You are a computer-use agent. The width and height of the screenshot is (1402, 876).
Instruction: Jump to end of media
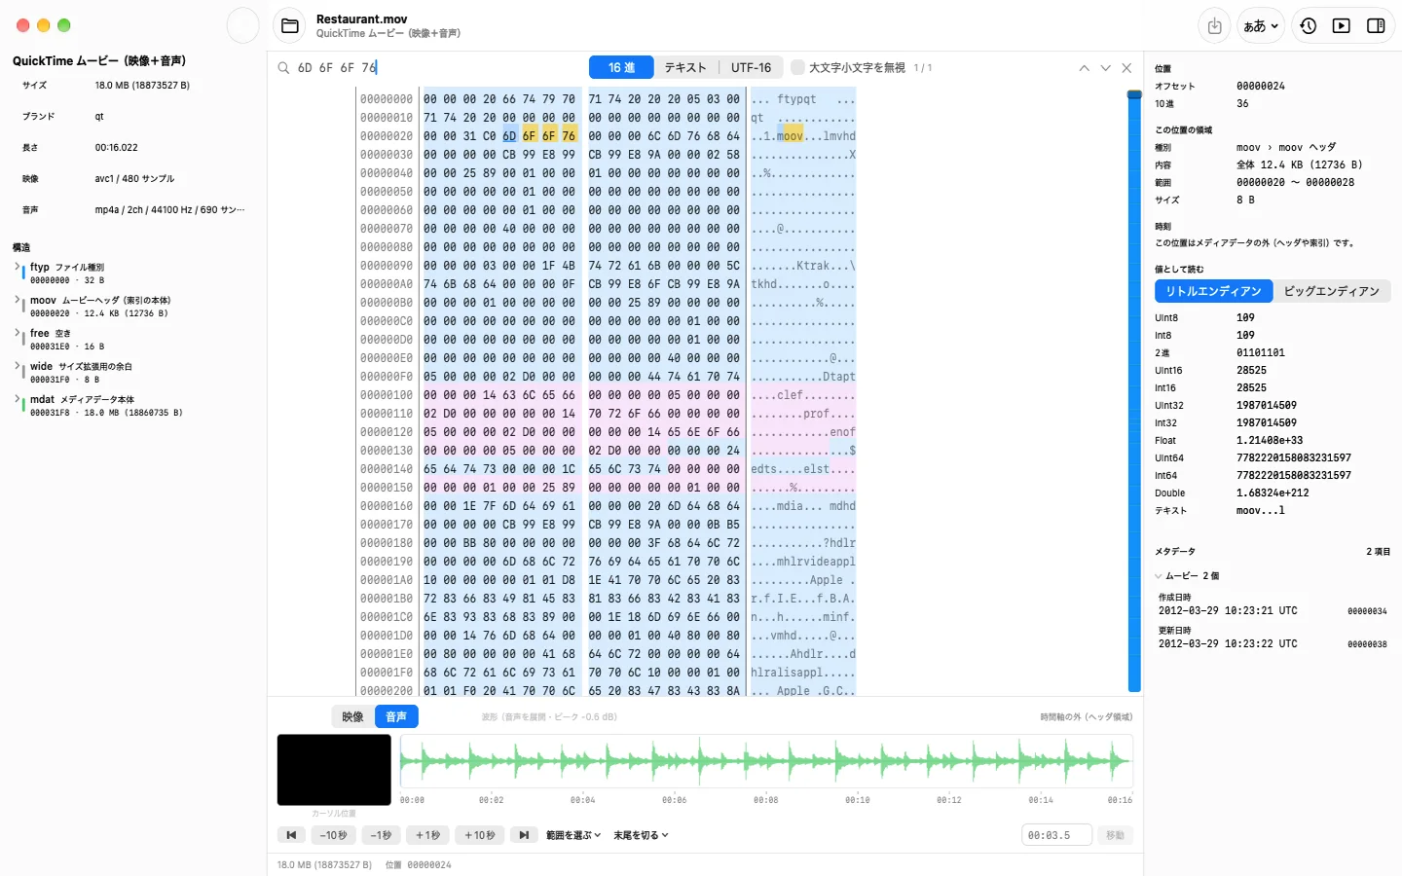coord(524,835)
